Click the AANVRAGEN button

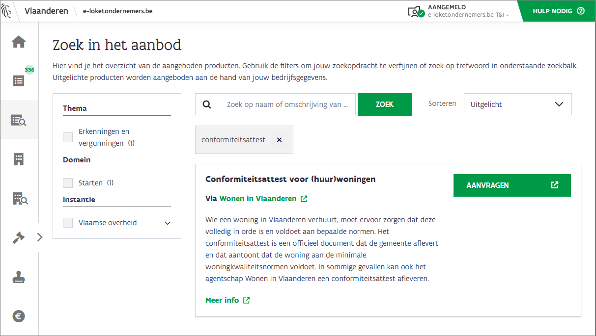[511, 185]
